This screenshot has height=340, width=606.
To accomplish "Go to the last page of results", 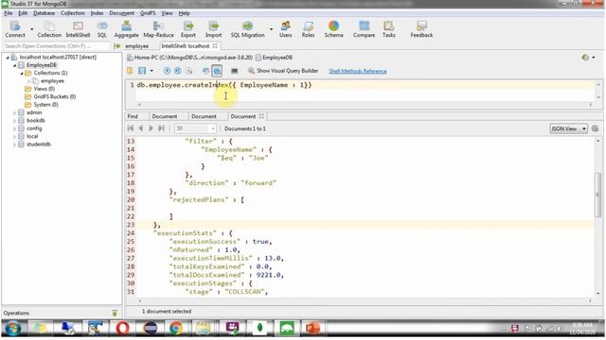I will [162, 128].
